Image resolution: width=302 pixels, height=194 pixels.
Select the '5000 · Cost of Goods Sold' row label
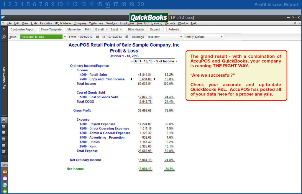tap(99, 97)
